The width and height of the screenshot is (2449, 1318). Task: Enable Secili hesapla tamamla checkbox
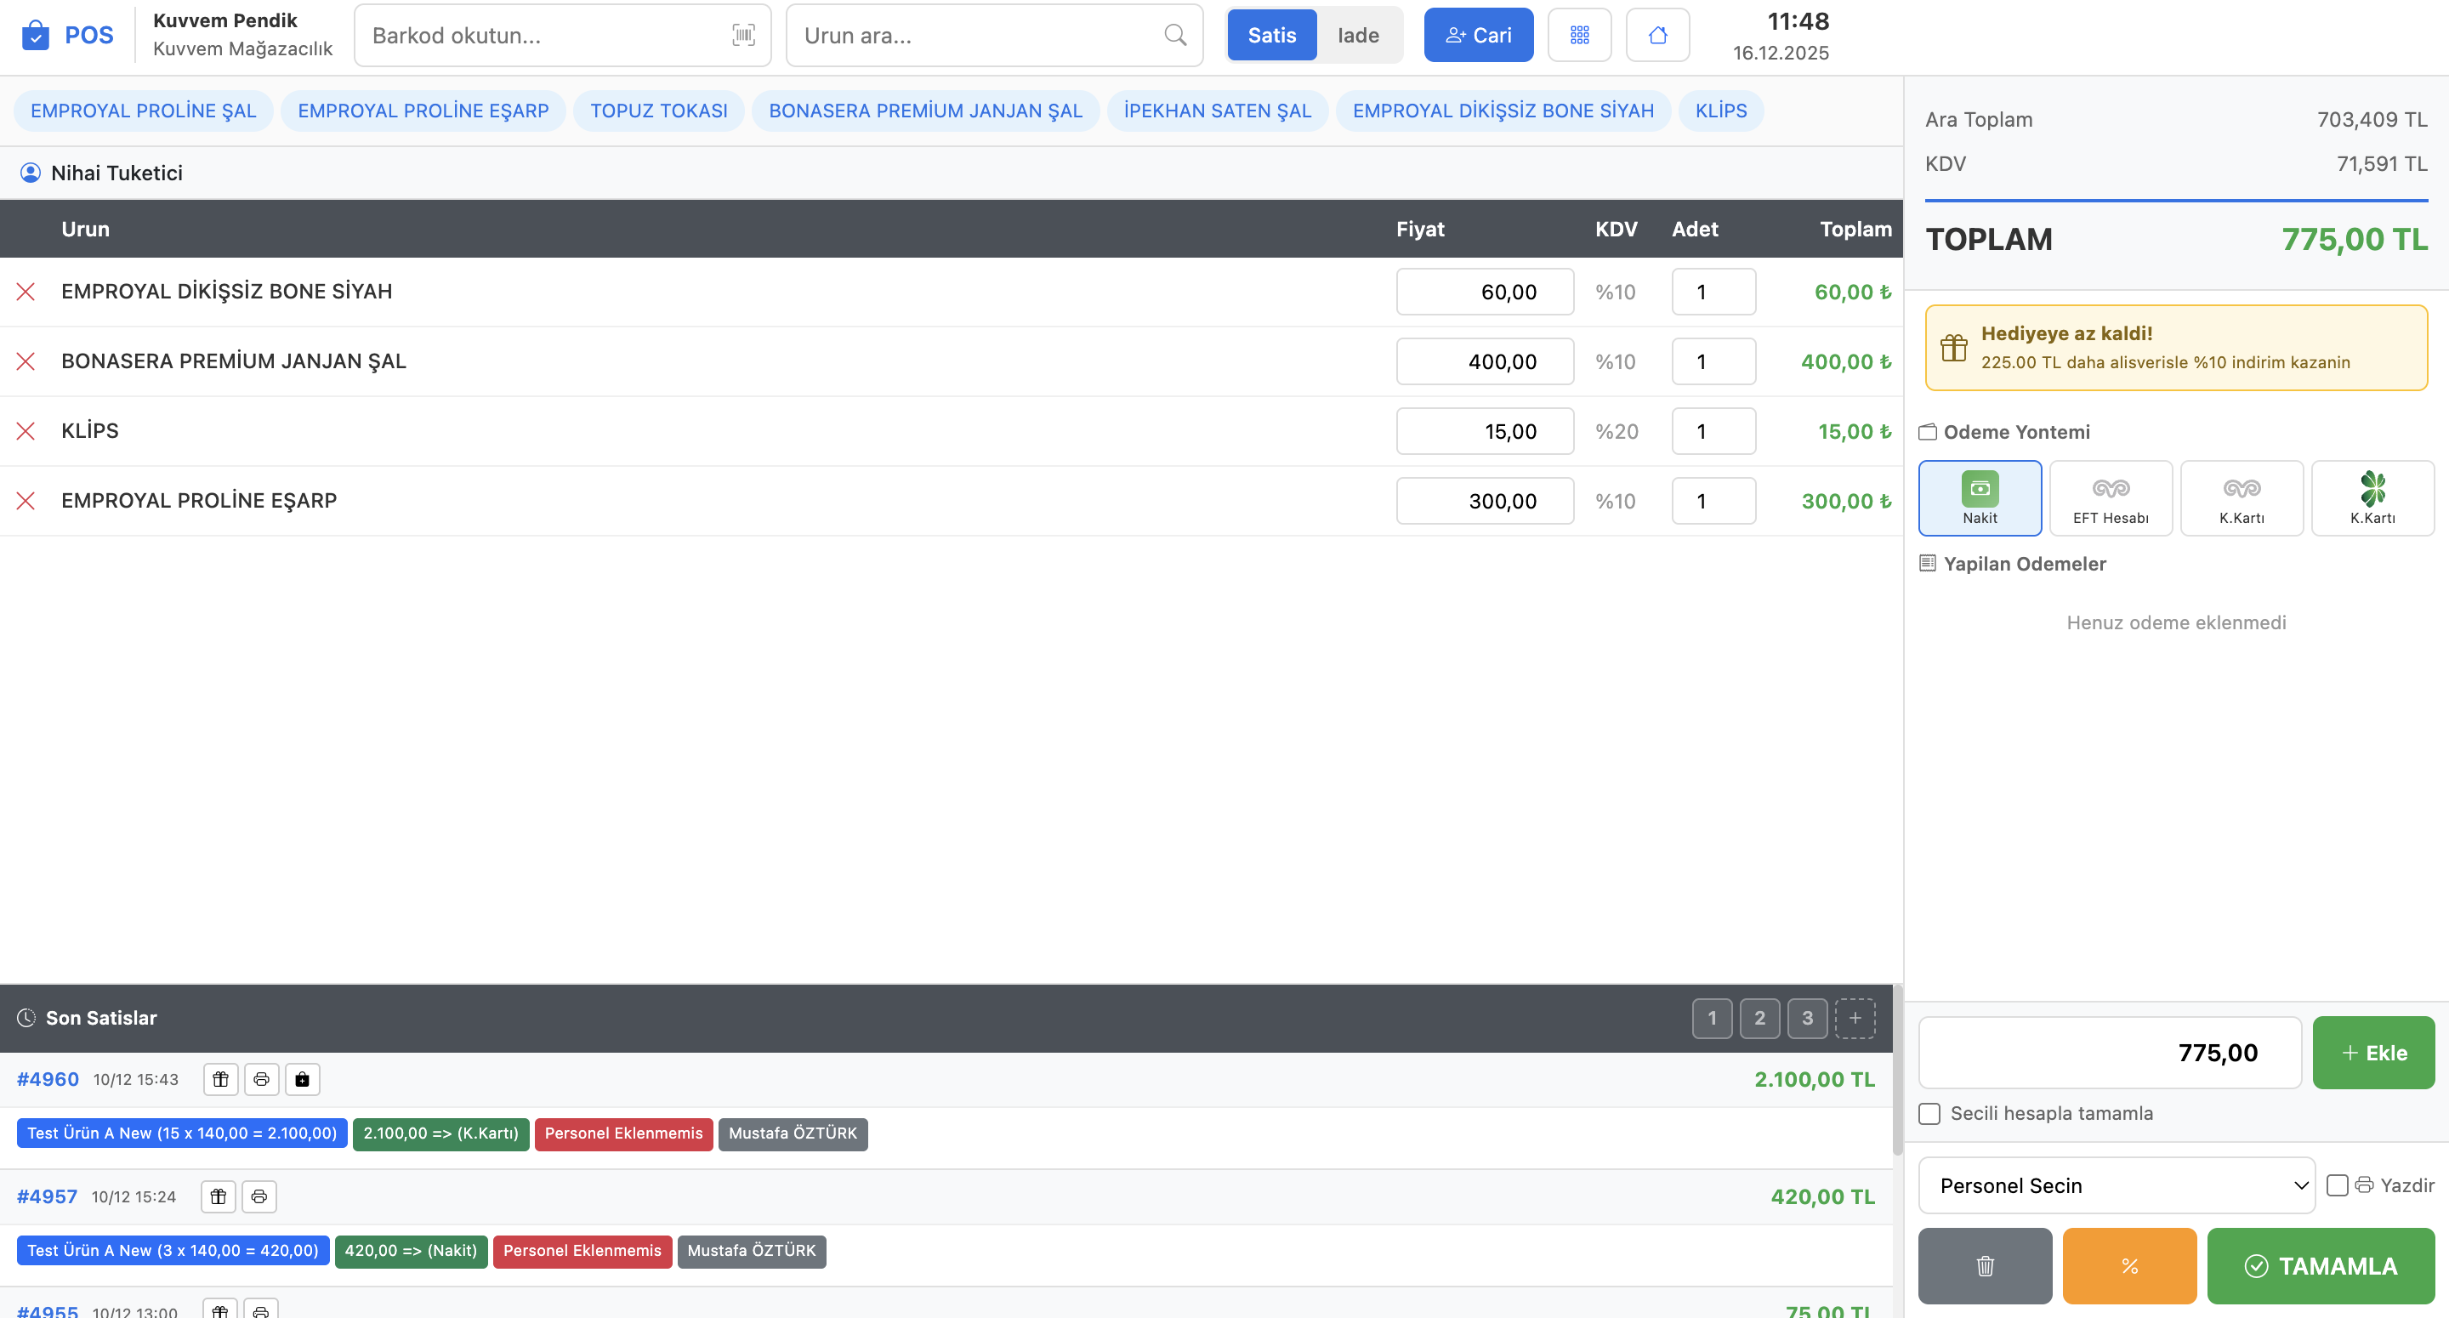[1929, 1114]
